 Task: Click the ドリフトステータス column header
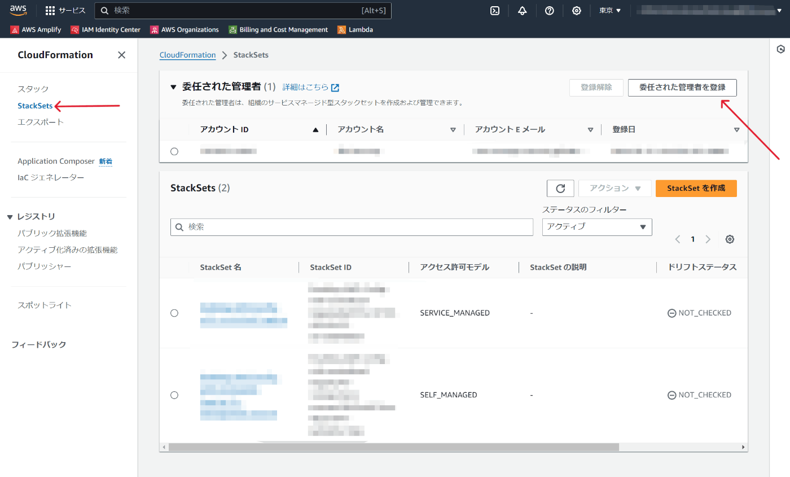click(x=702, y=268)
